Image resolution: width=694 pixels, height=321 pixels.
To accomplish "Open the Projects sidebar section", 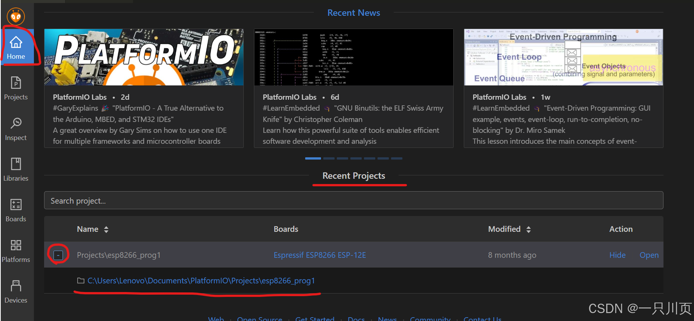I will point(16,88).
